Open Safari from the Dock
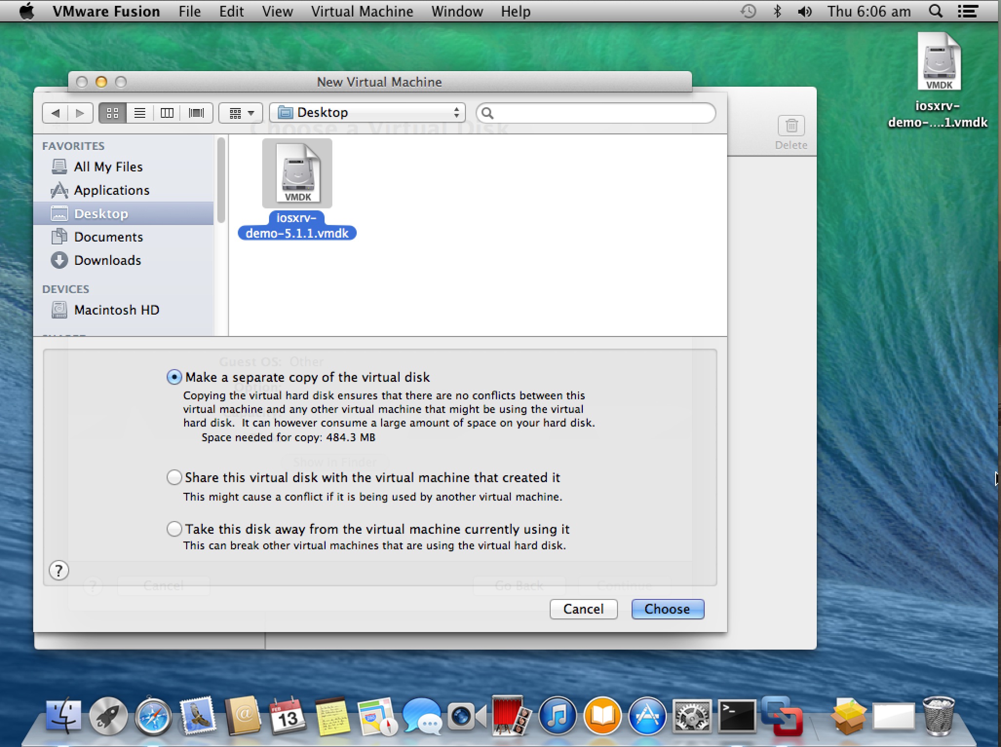1001x747 pixels. pyautogui.click(x=153, y=716)
